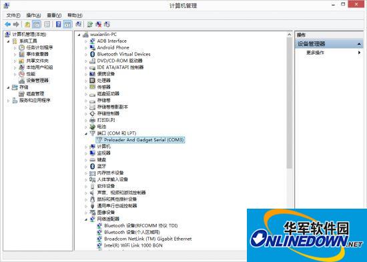Click the 处理器 processor icon
The width and height of the screenshot is (367, 262).
tap(93, 81)
